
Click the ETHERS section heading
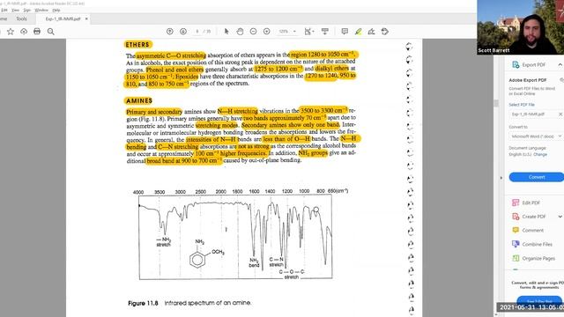click(x=137, y=45)
